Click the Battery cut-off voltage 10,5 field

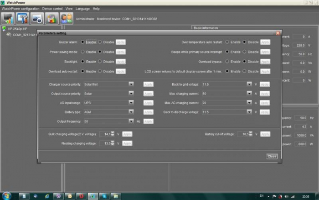243,134
